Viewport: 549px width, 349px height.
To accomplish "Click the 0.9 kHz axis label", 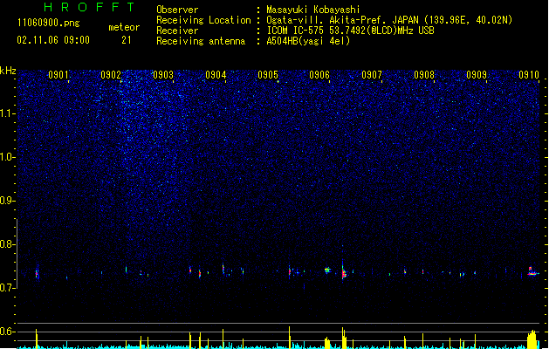I will pos(7,201).
